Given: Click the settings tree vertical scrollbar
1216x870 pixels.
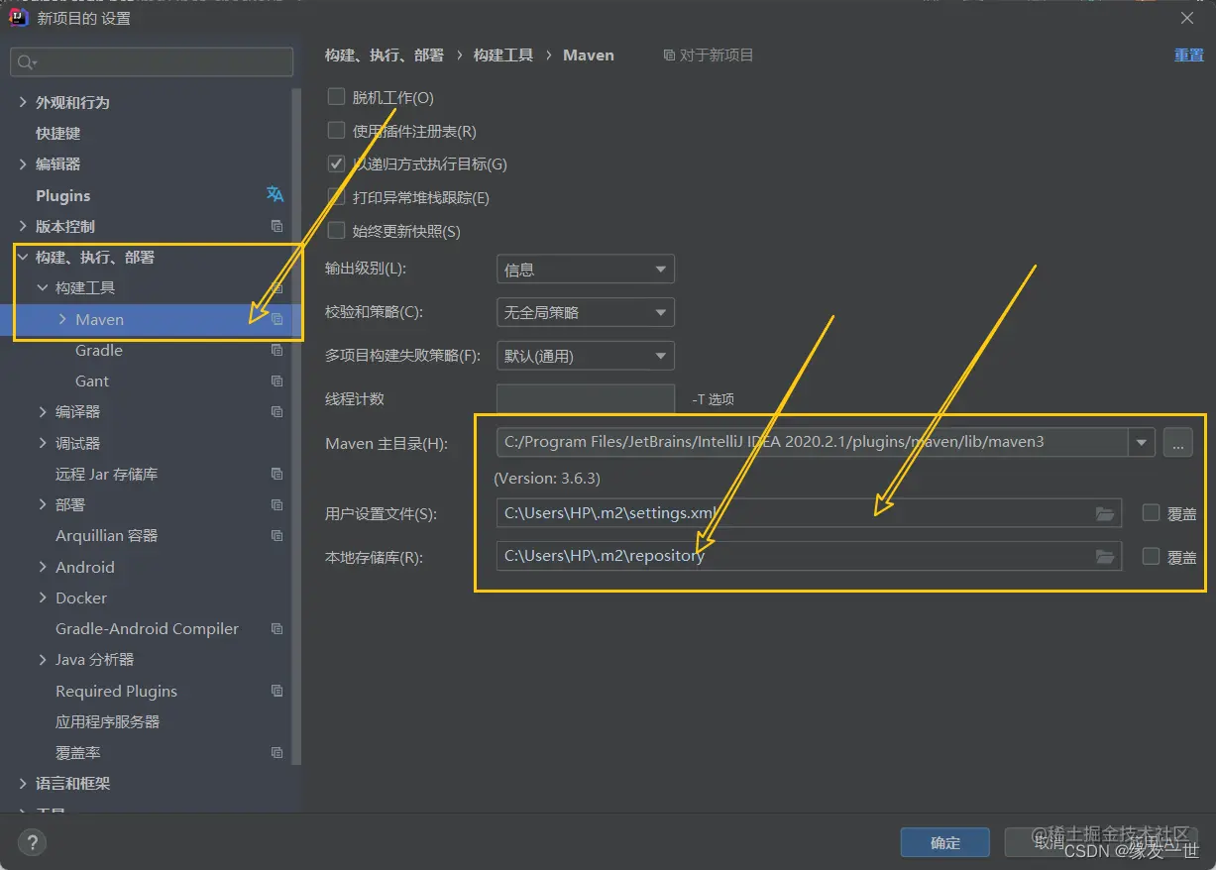Looking at the screenshot, I should (296, 426).
